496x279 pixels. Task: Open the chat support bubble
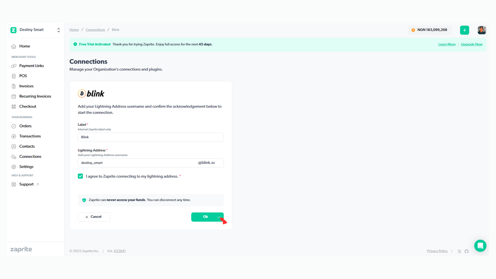[480, 246]
